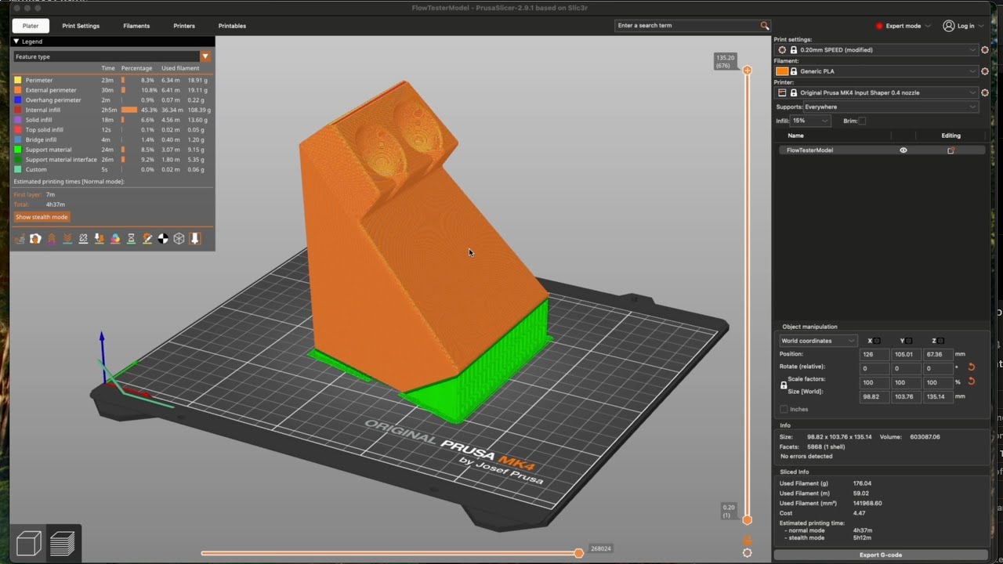Screen dimensions: 1003x564
Task: Toggle tool changes icon in legend toolbar
Action: 100,239
